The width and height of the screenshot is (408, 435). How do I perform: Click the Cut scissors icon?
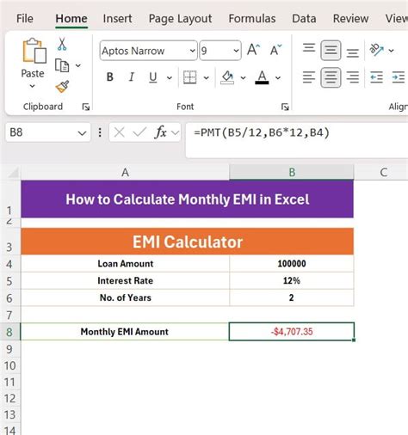[x=62, y=44]
